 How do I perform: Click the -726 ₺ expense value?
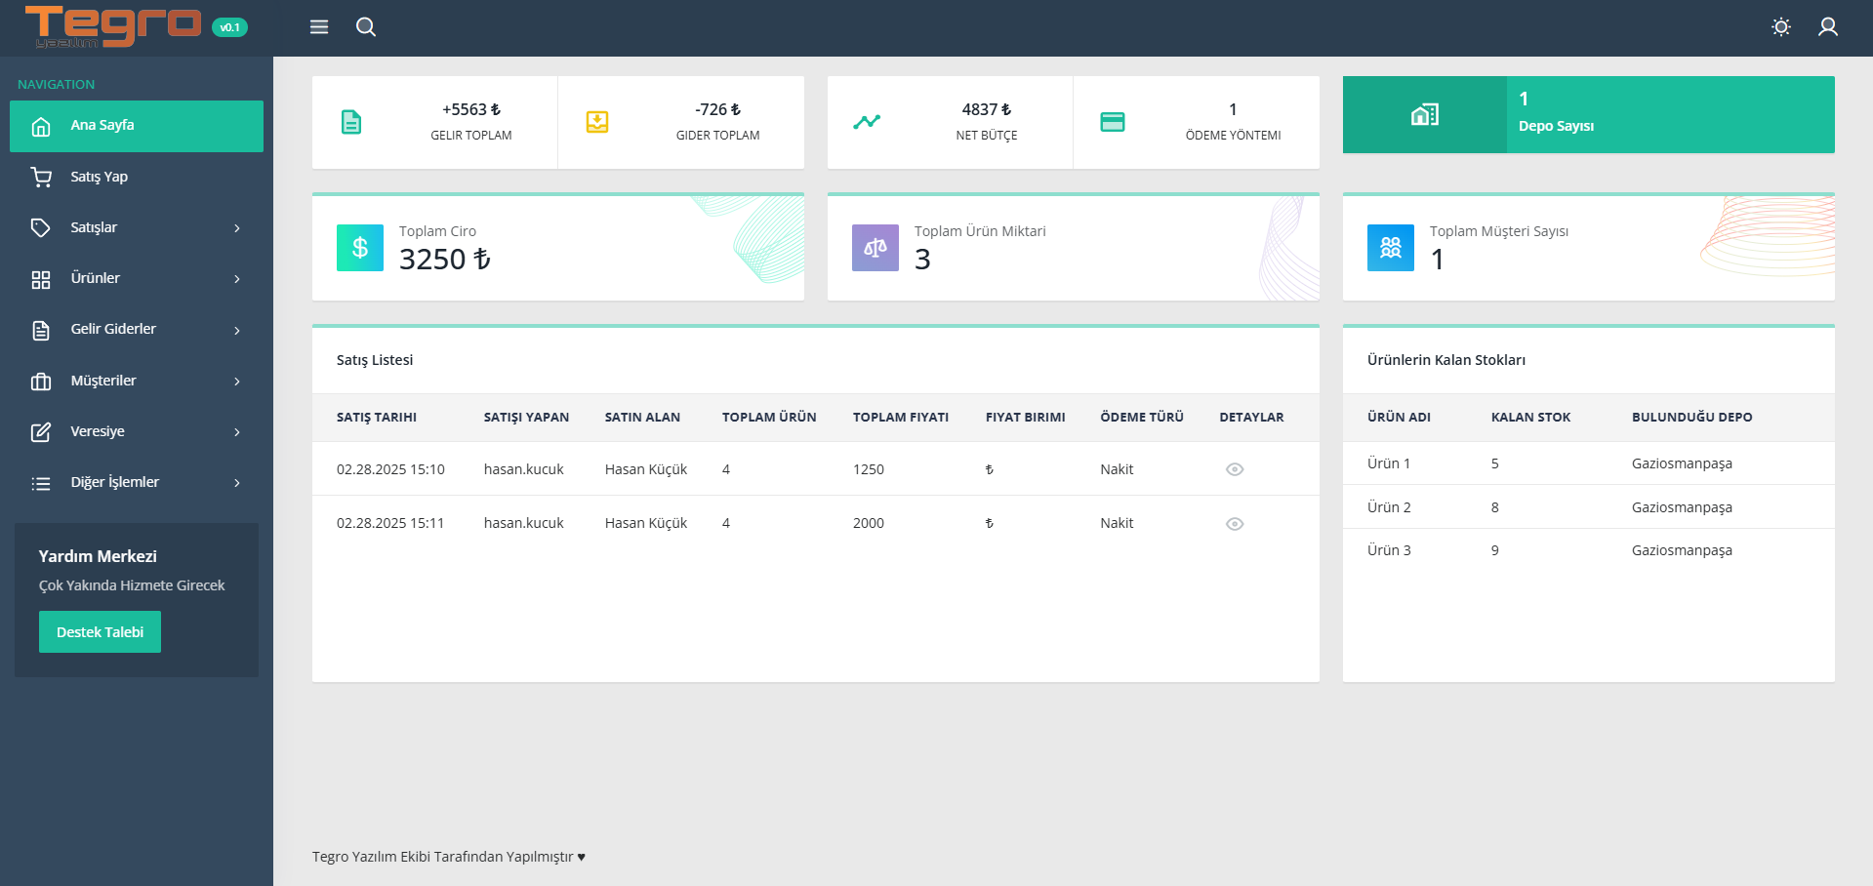pos(717,109)
